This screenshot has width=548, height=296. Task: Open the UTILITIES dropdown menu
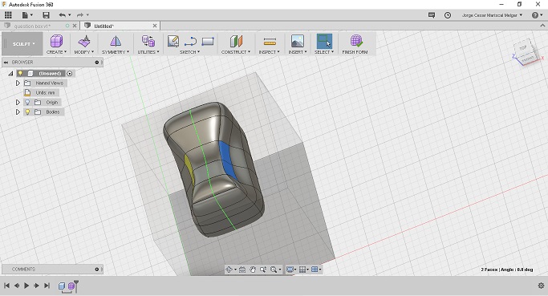[148, 51]
